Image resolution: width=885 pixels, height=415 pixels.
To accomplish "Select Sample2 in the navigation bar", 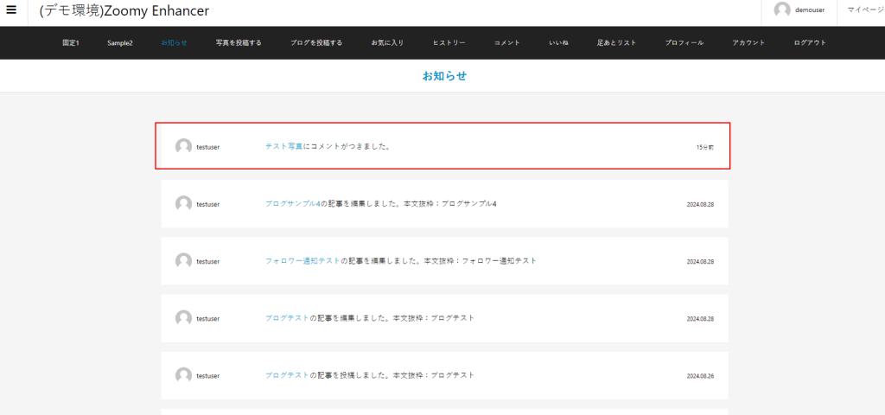I will tap(120, 43).
